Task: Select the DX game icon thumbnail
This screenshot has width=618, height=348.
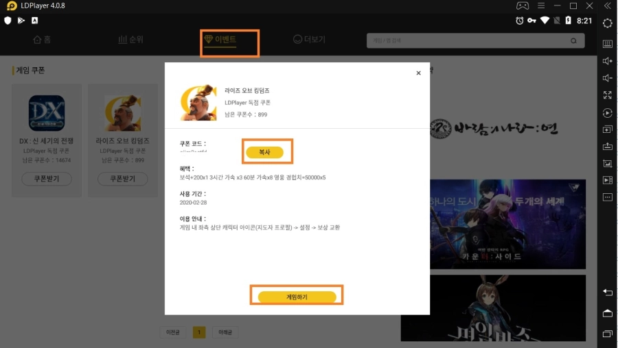Action: point(47,113)
